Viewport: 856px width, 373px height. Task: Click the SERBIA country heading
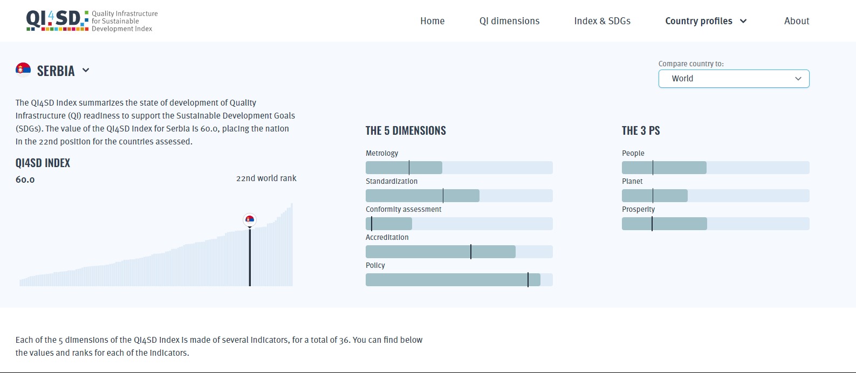[56, 71]
